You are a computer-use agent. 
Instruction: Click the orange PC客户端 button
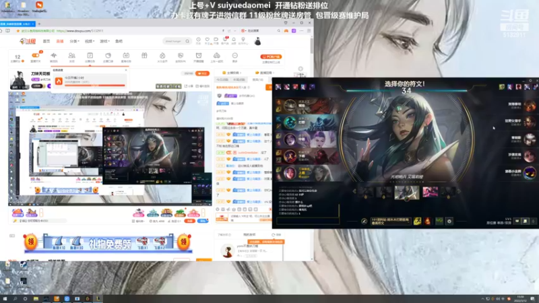point(272,57)
